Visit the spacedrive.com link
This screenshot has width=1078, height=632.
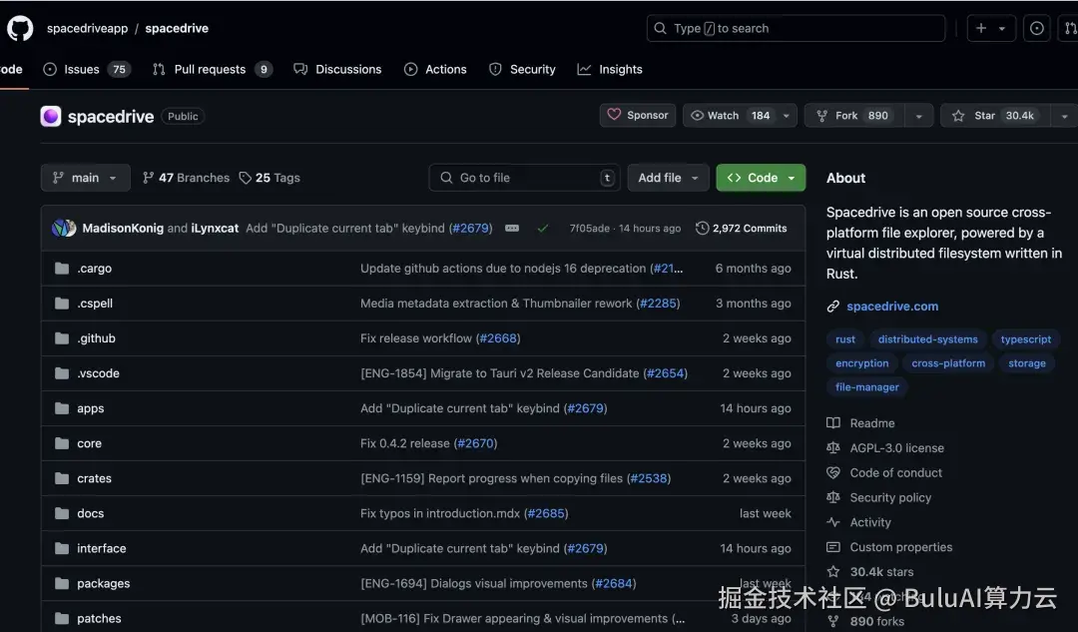click(x=892, y=306)
